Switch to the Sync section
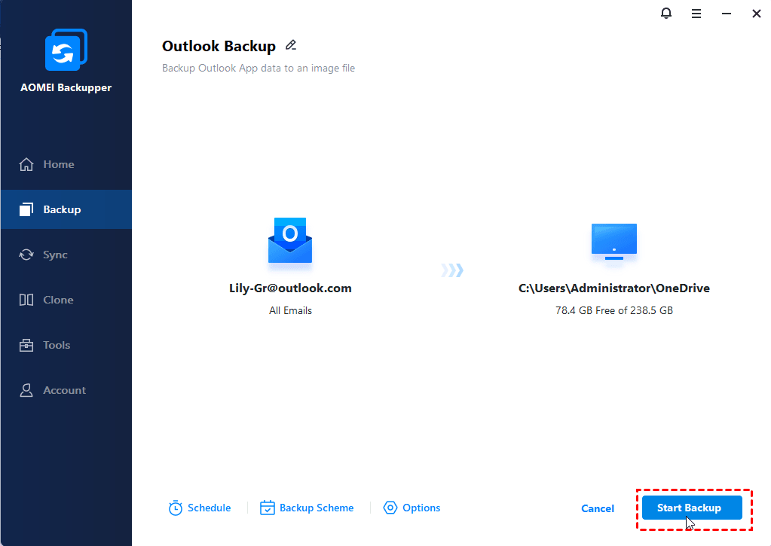Viewport: 771px width, 546px height. (x=55, y=255)
